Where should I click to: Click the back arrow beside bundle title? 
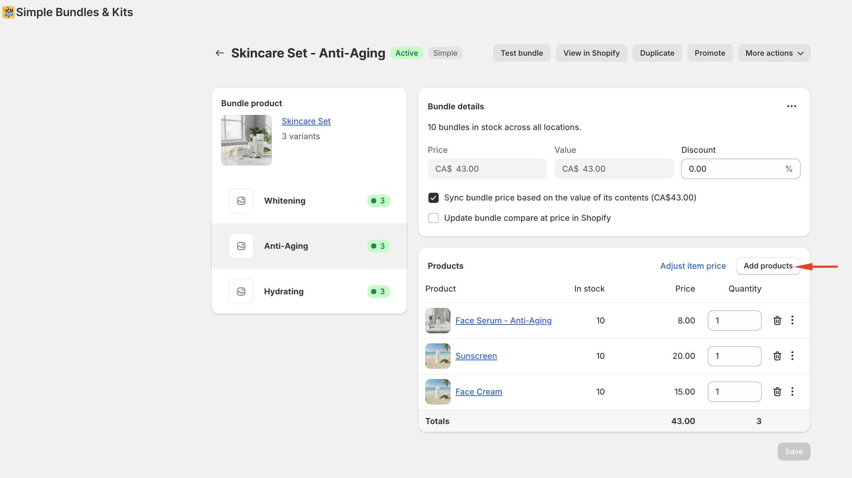tap(220, 53)
